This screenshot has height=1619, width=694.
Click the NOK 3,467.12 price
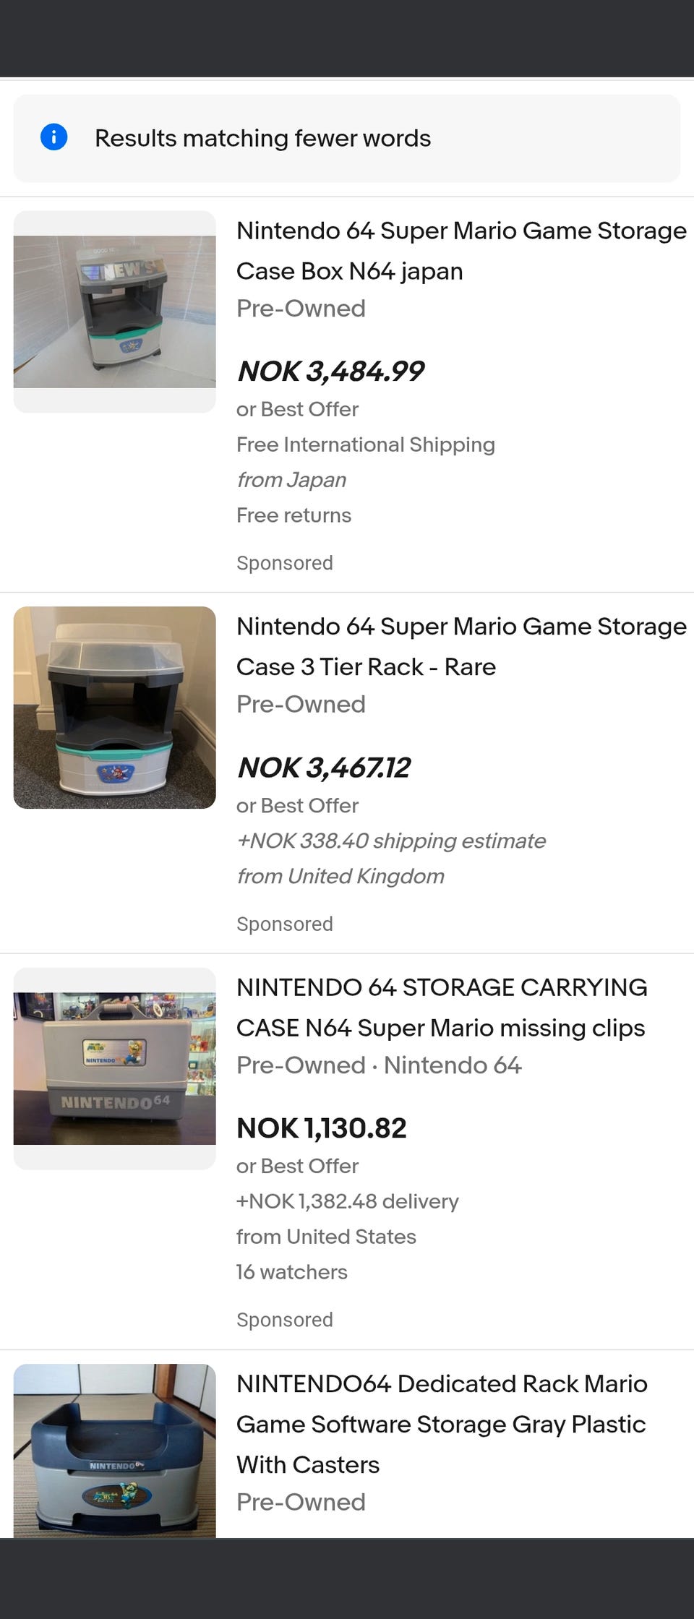coord(323,768)
